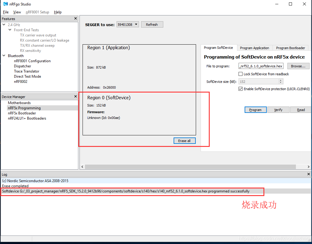Click 'Address: 0x26000' in Region 1
Viewport: 312px width, 244px height.
(x=101, y=87)
